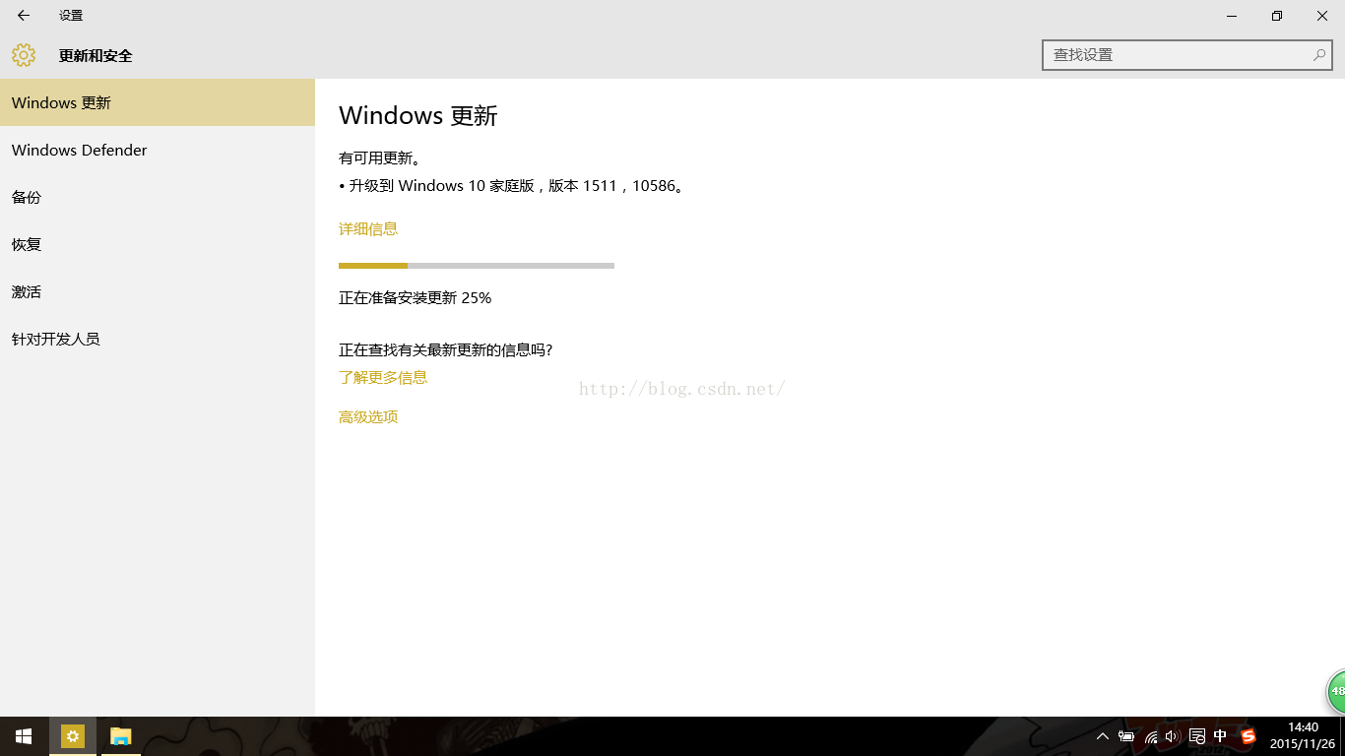Click the 更新和安全 header title
This screenshot has height=756, width=1345.
click(x=96, y=56)
